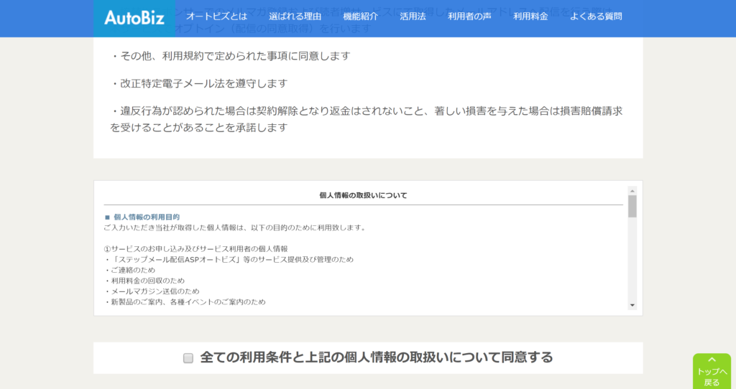Viewport: 736px width, 389px height.
Task: Click the AutoBiz logo
Action: click(134, 18)
